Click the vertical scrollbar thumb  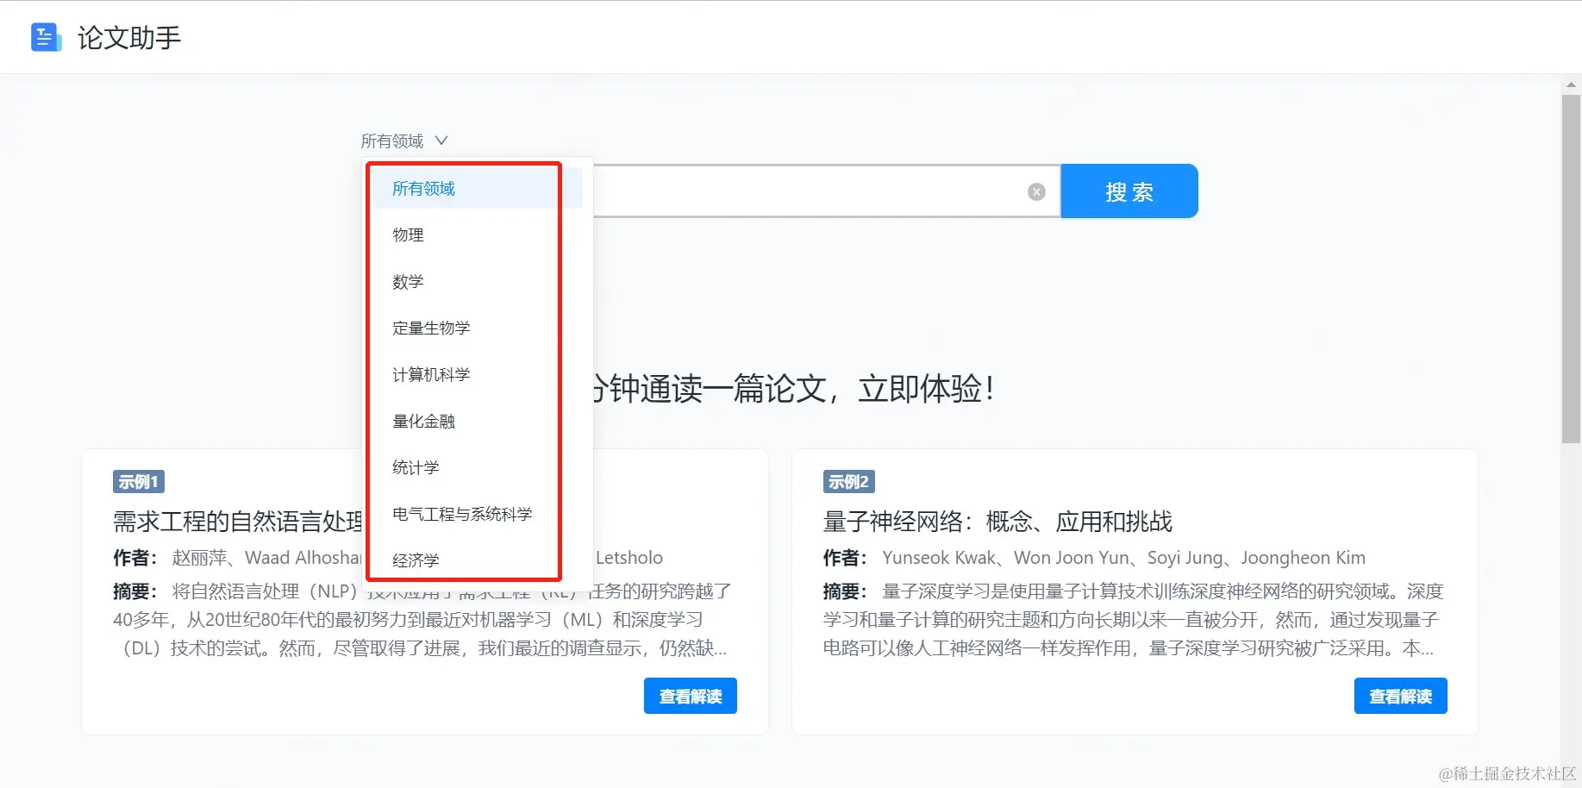(1571, 269)
